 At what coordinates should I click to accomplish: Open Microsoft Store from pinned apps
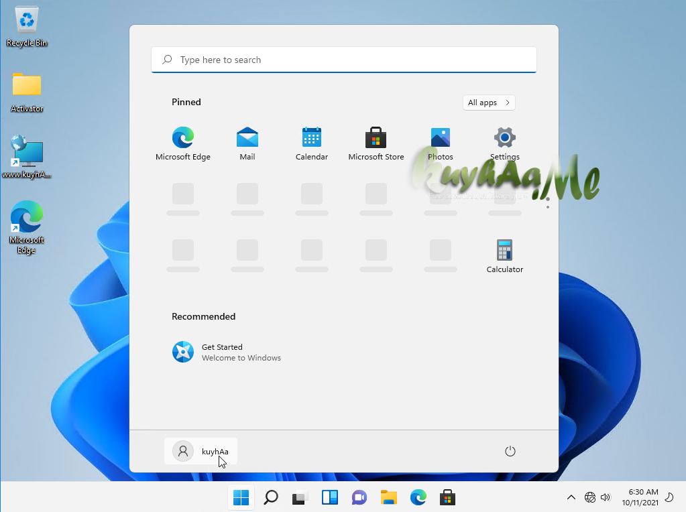click(x=376, y=144)
